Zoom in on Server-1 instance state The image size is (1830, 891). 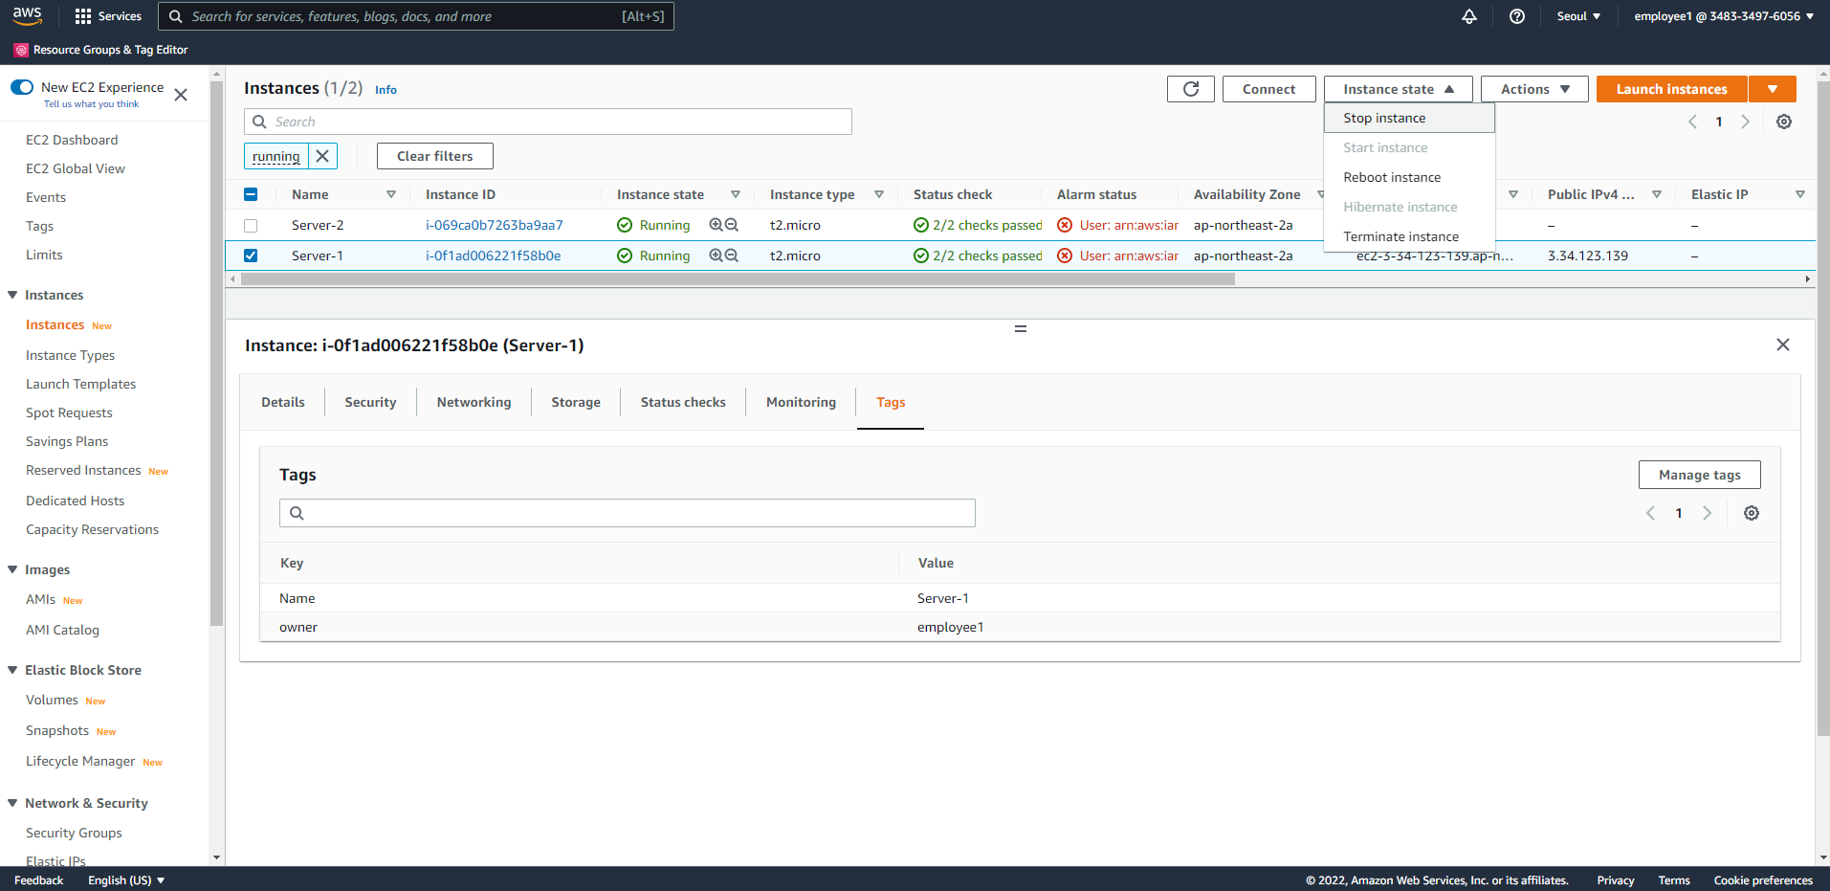[x=716, y=256]
